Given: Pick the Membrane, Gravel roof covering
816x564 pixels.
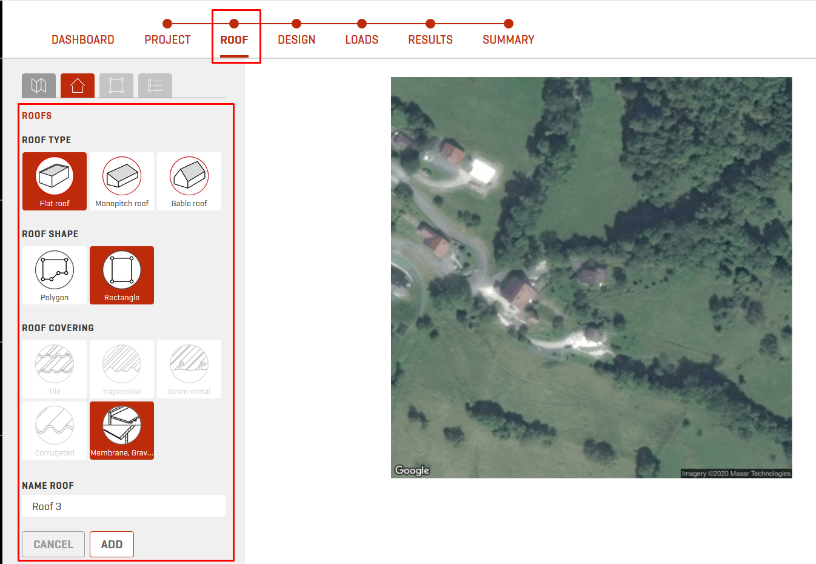Looking at the screenshot, I should (122, 431).
